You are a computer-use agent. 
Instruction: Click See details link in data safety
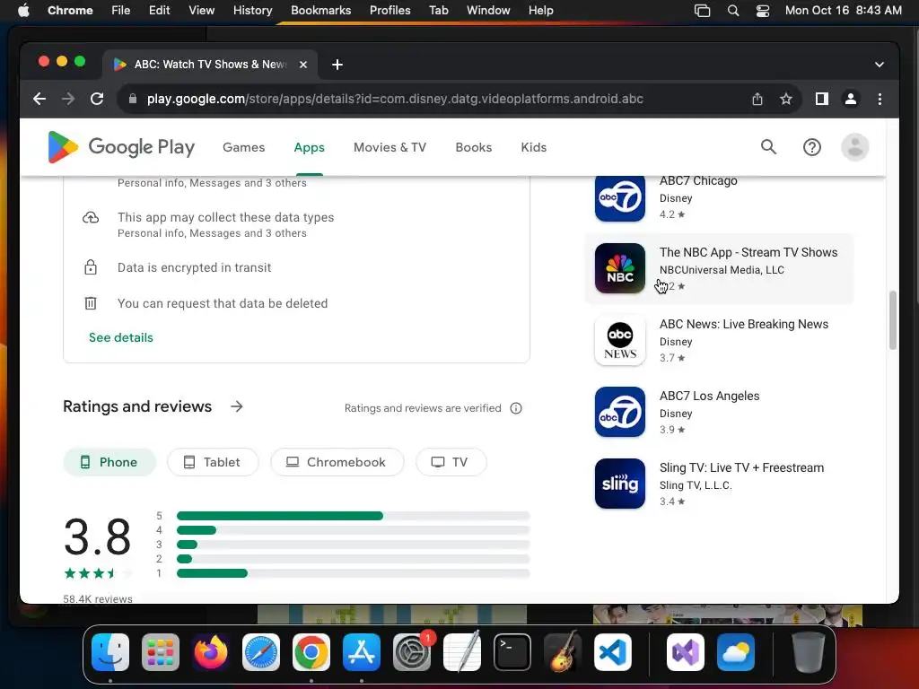click(121, 337)
